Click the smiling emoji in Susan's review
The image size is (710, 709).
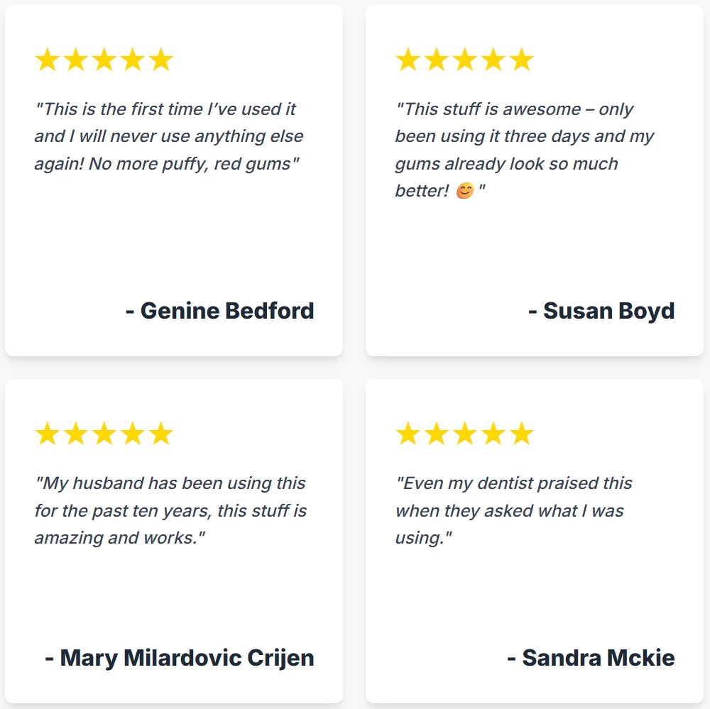click(465, 191)
